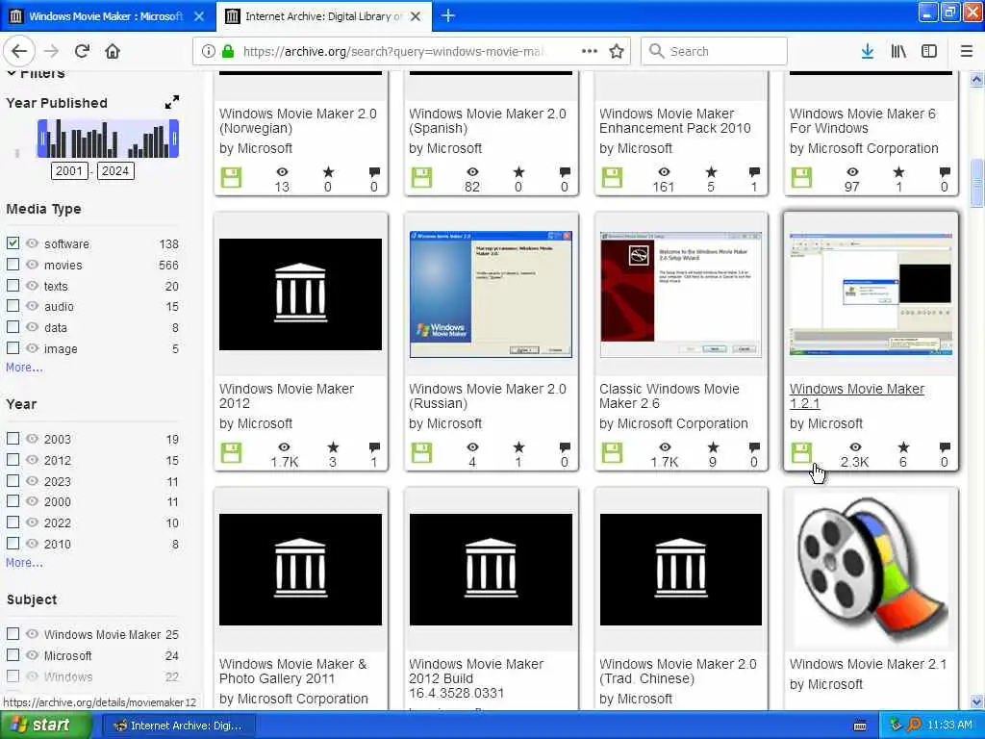Viewport: 985px width, 739px height.
Task: Click favorites star on Windows Movie Maker 2012
Action: [x=333, y=446]
